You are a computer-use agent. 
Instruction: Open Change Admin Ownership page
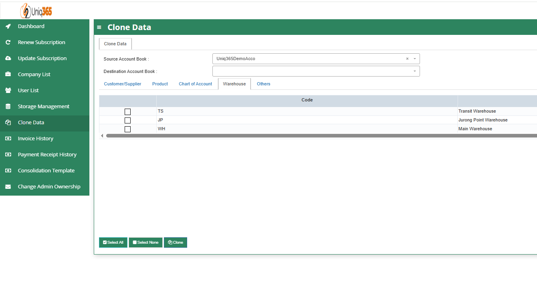(x=44, y=187)
